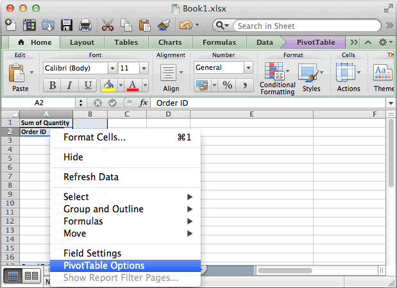
Task: Print the sheet with printer icon
Action: point(85,25)
